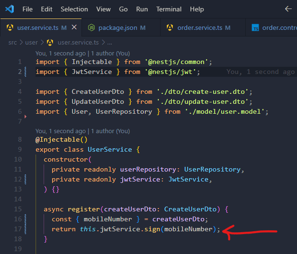Viewport: 297px width, 254px height.
Task: Click the inline blame text on line 2
Action: click(x=261, y=72)
